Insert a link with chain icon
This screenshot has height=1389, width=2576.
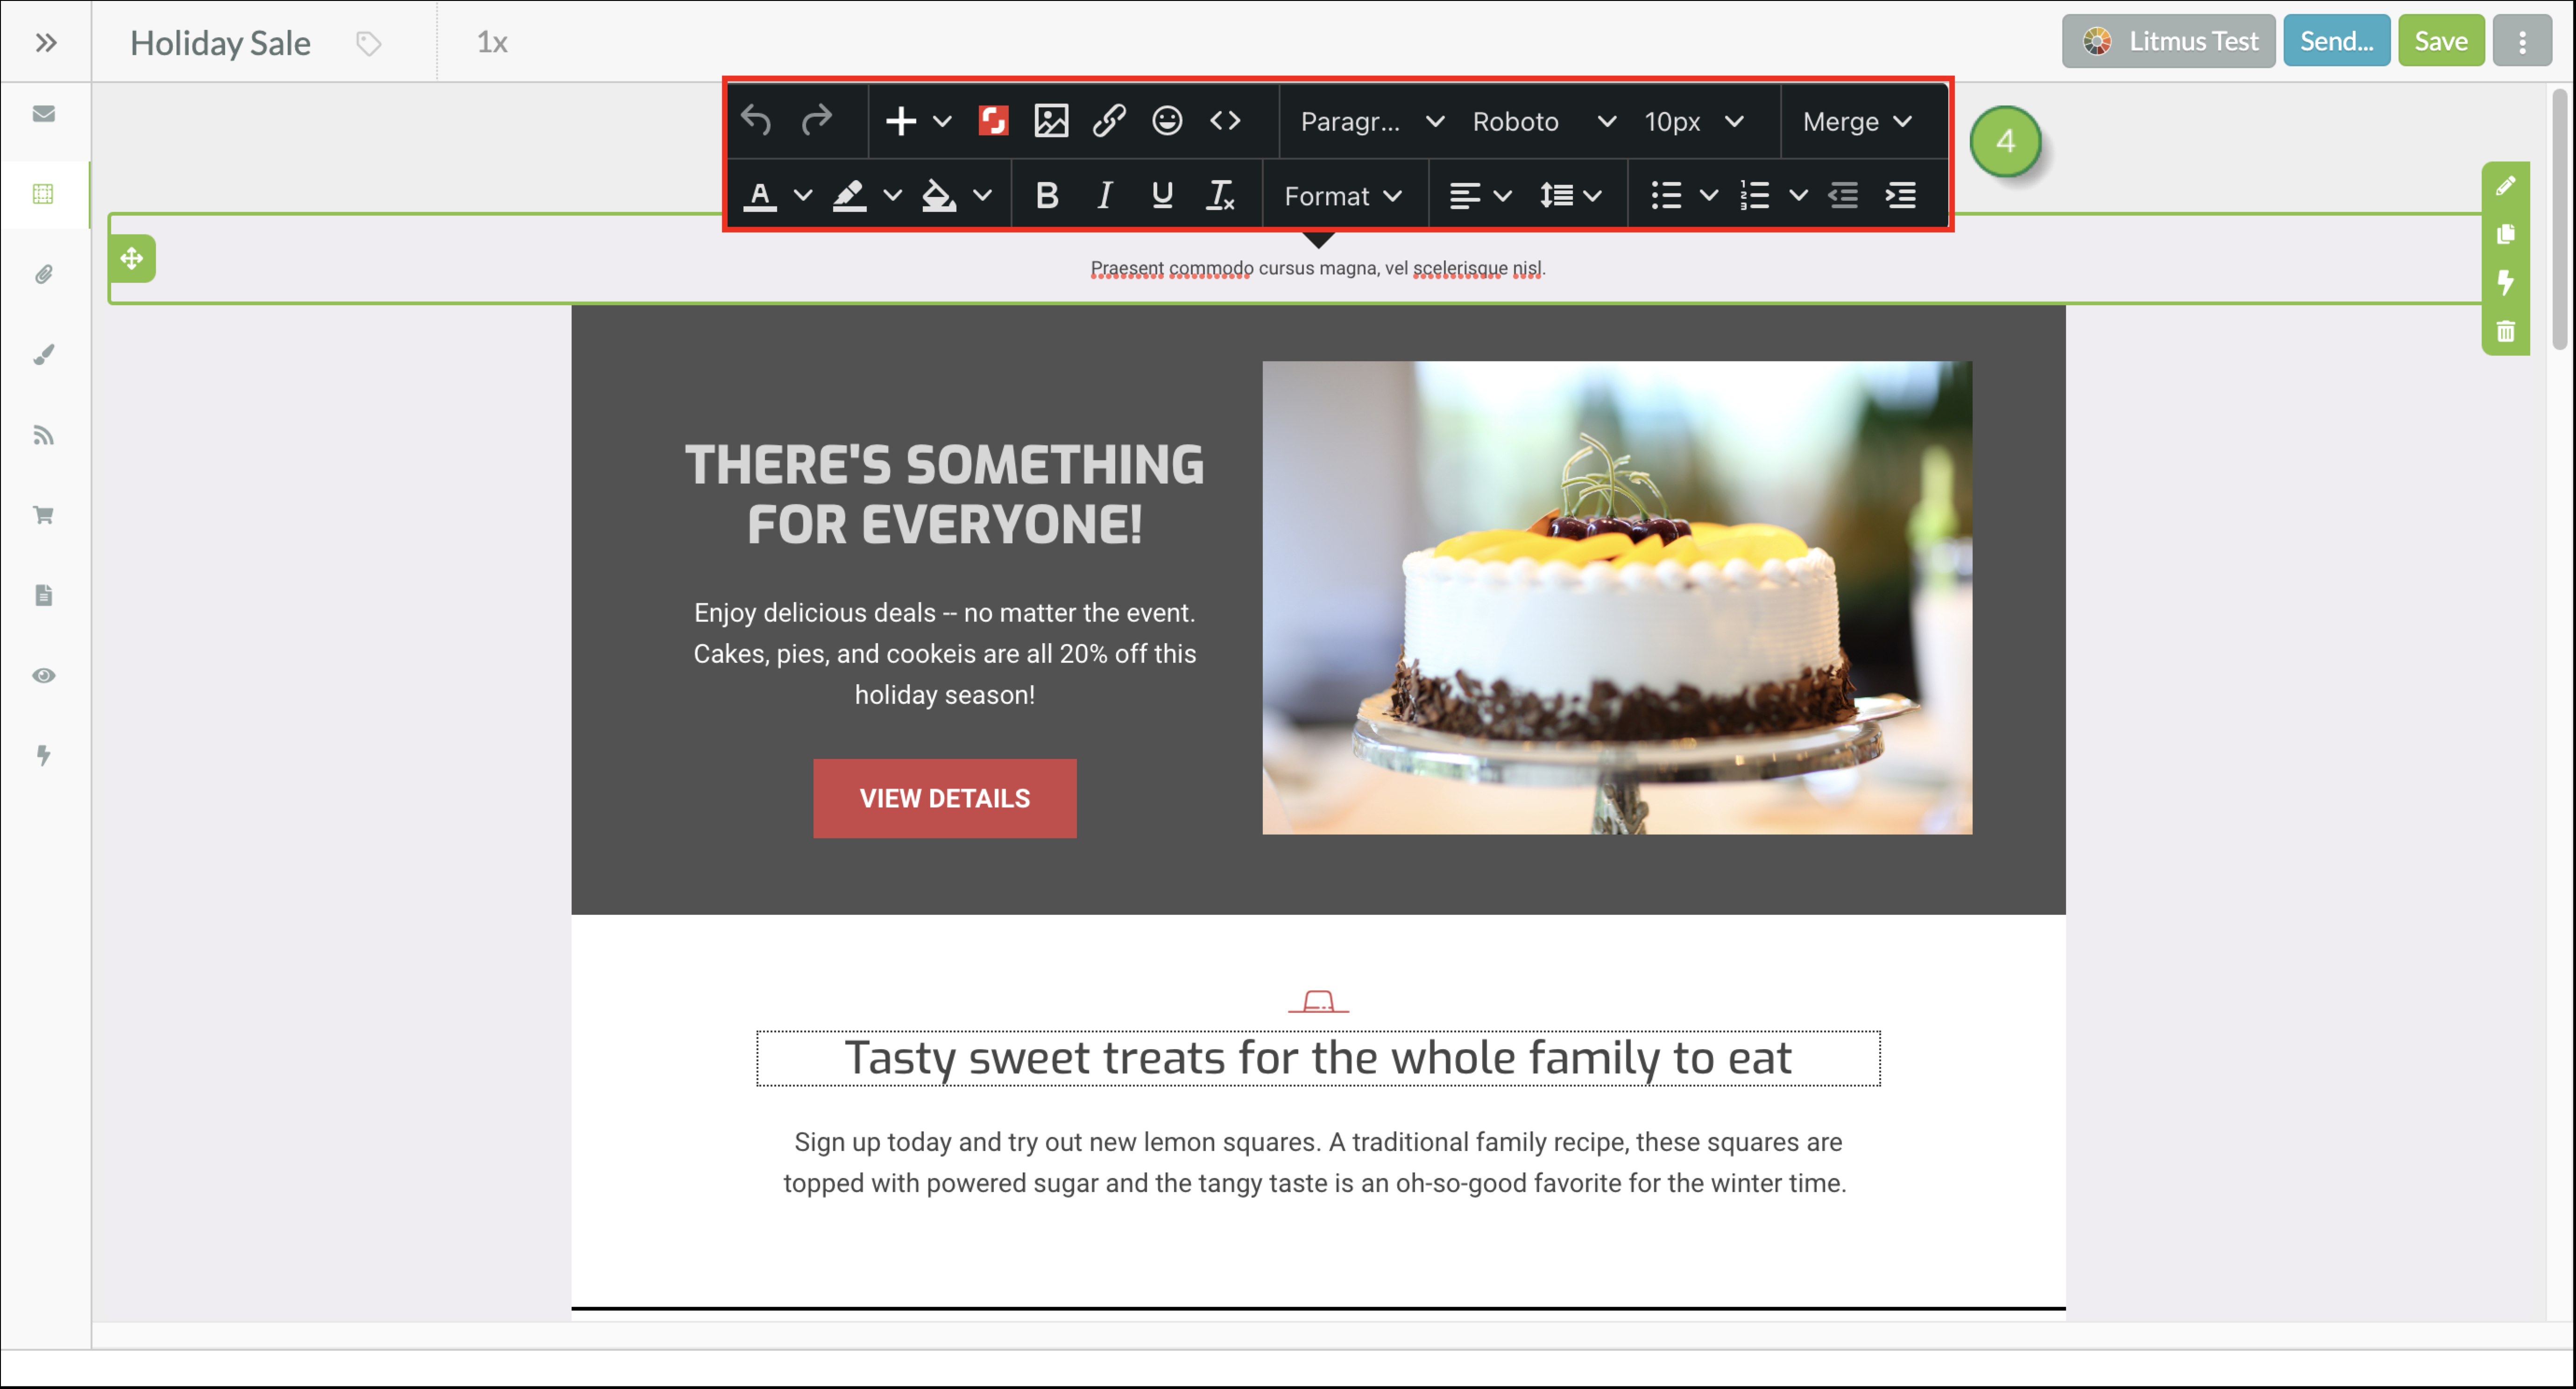(1109, 121)
